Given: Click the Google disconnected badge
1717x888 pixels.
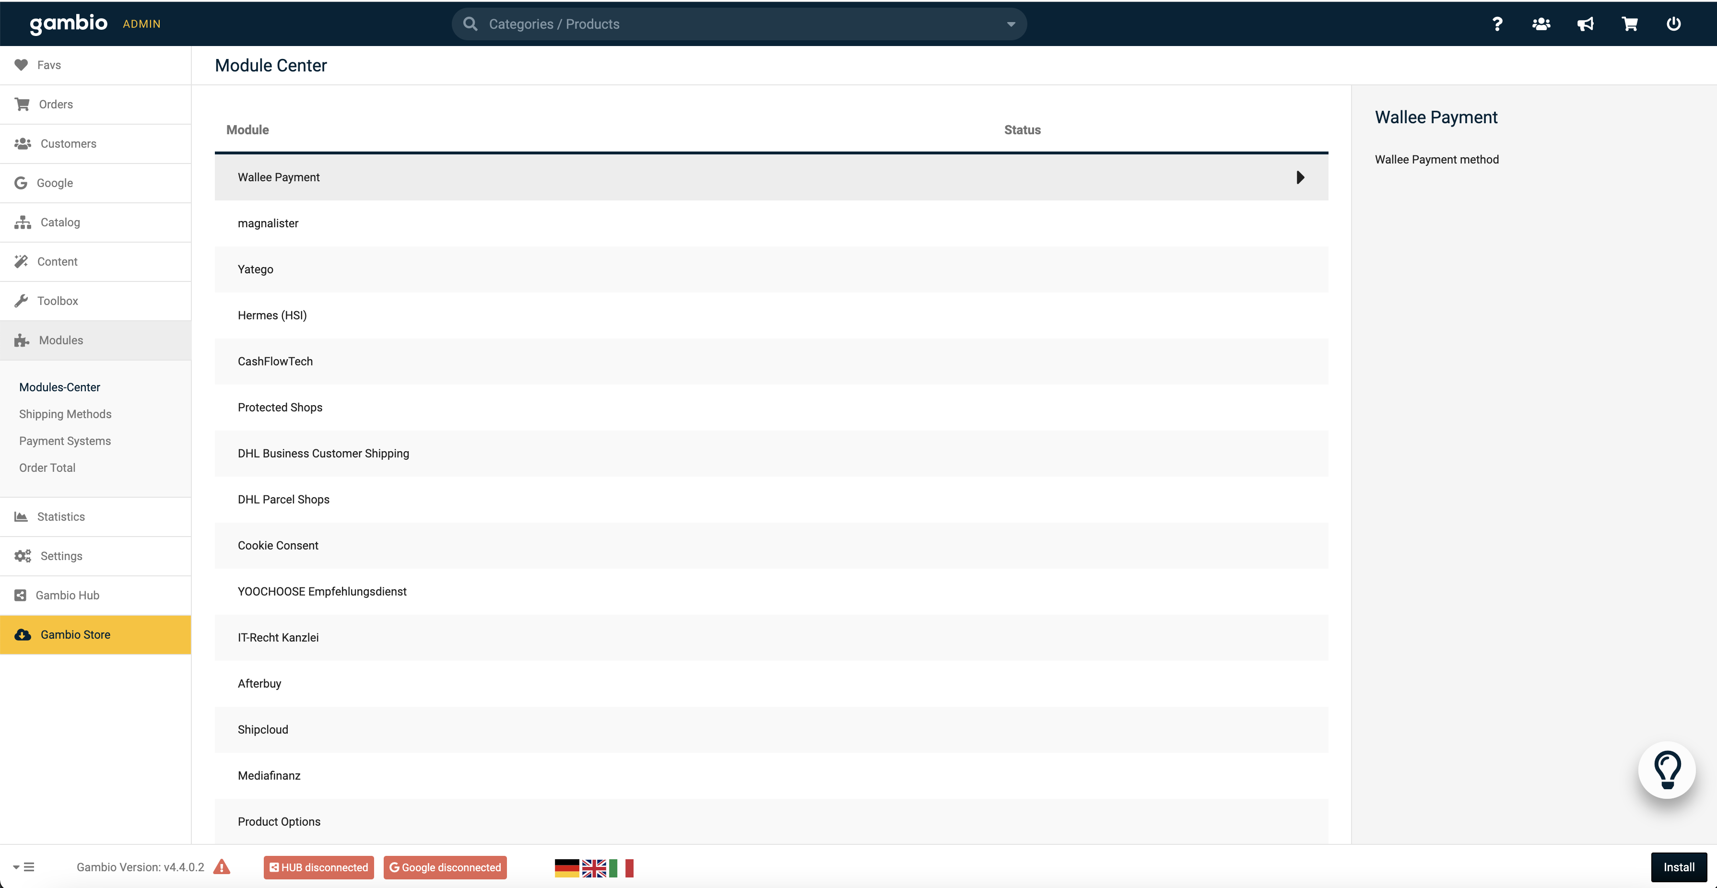Looking at the screenshot, I should 445,867.
